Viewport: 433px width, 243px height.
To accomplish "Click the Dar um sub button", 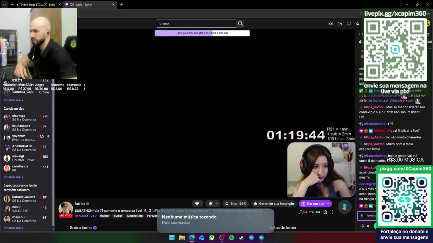I will pyautogui.click(x=315, y=204).
